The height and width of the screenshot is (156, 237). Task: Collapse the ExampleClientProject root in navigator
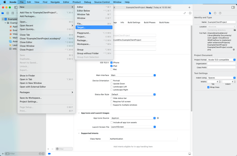pos(3,19)
